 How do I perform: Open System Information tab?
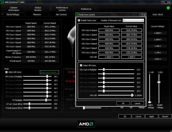14,9
